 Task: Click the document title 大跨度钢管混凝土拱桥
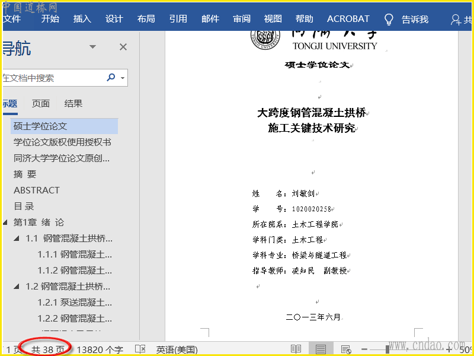click(312, 113)
